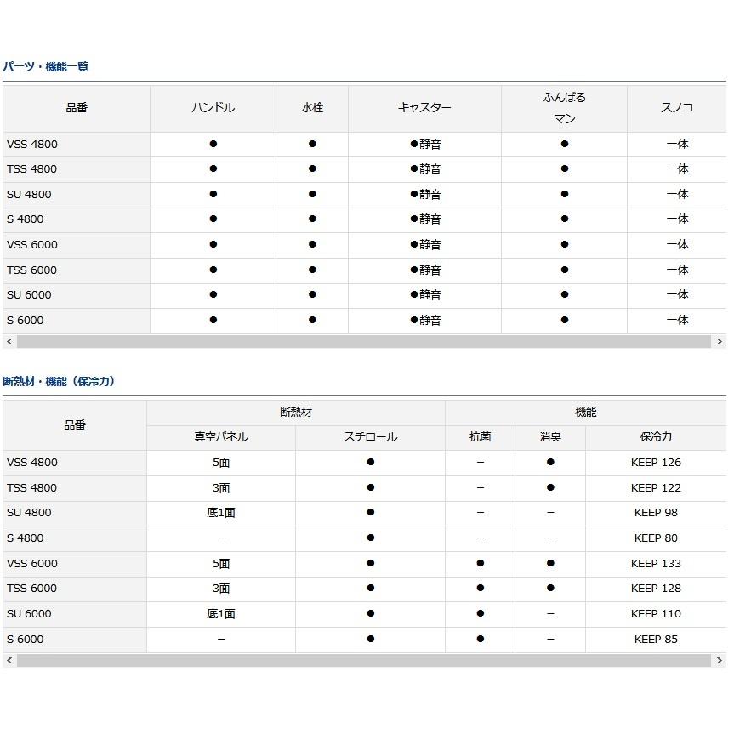Click left arrow of lower table scrollbar
The width and height of the screenshot is (734, 734).
click(9, 661)
